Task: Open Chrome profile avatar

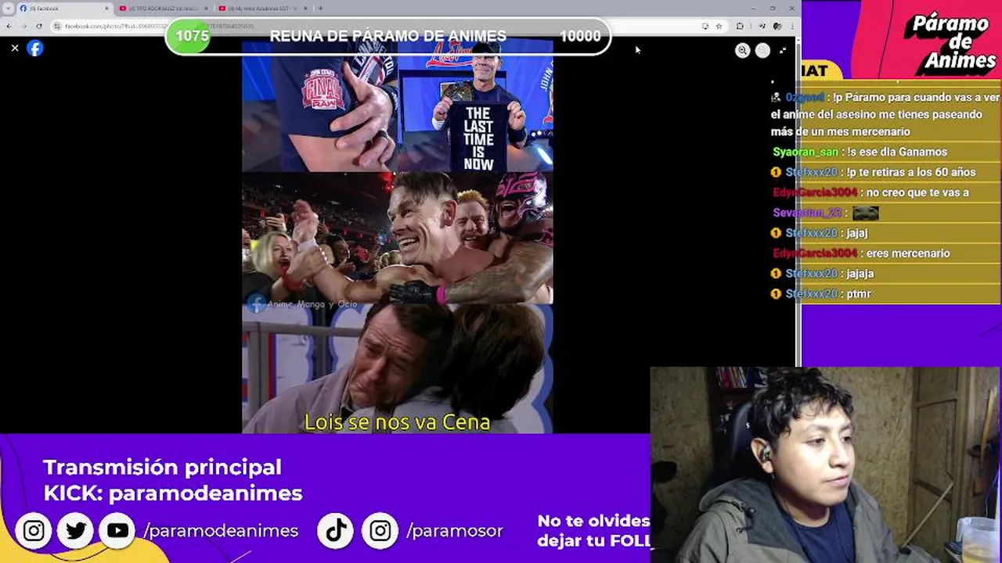Action: [x=777, y=26]
